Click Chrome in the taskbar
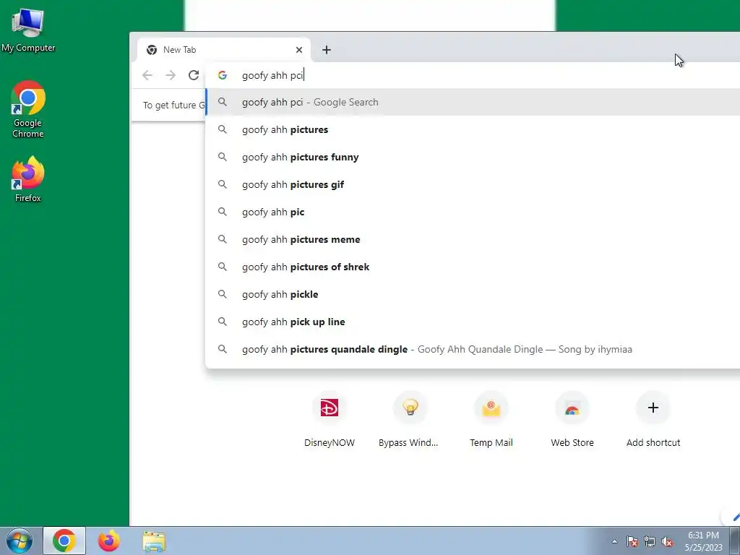The height and width of the screenshot is (555, 740). pyautogui.click(x=64, y=541)
